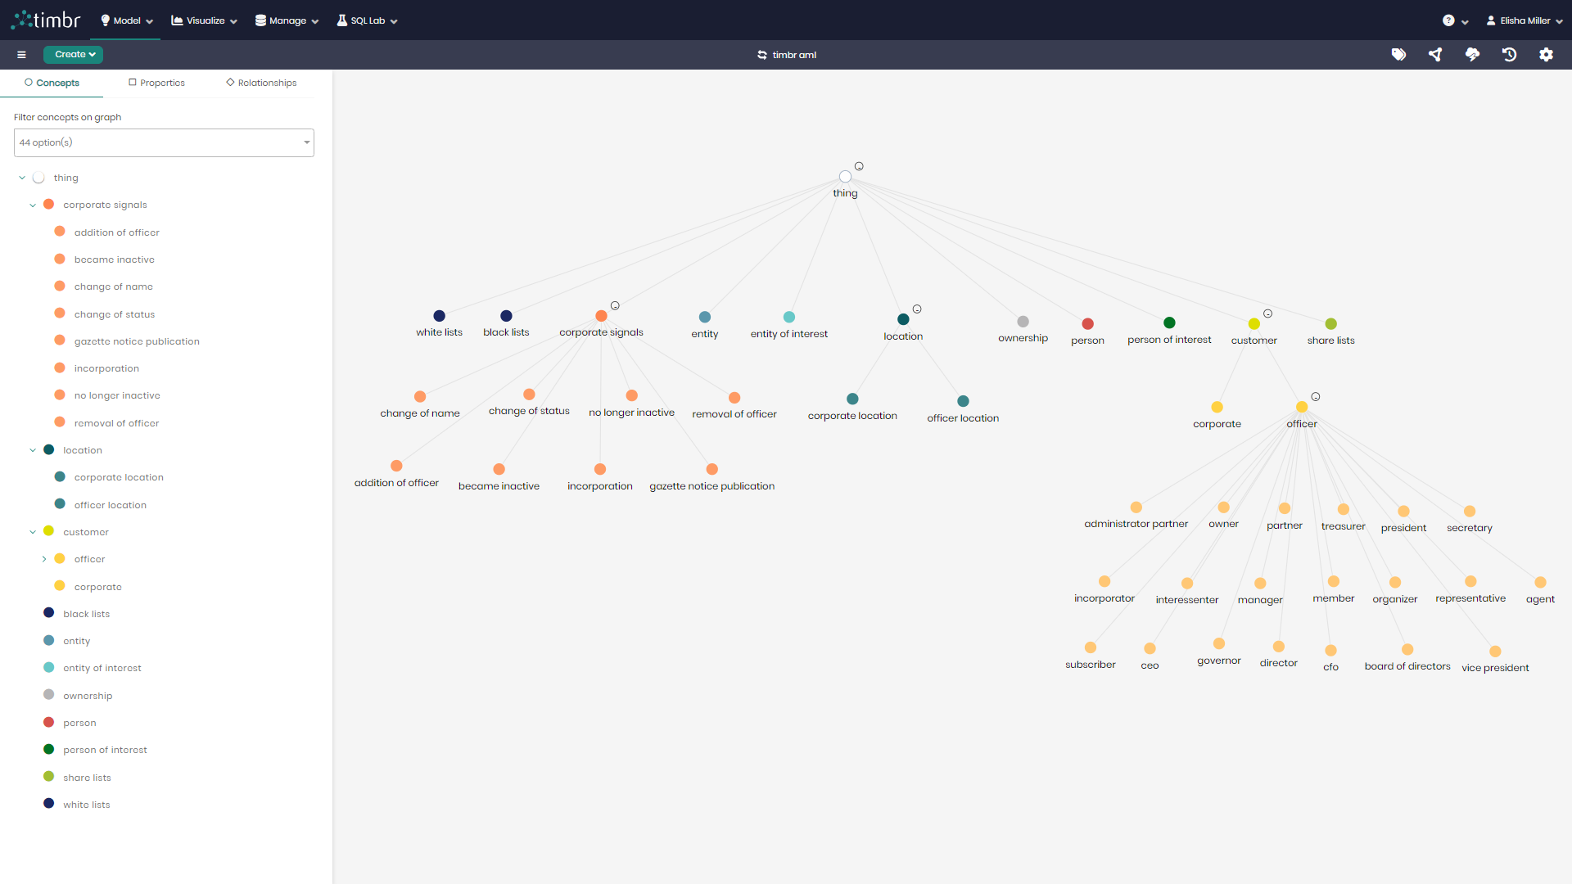
Task: Click the bookmark/tags icon in toolbar
Action: tap(1399, 54)
